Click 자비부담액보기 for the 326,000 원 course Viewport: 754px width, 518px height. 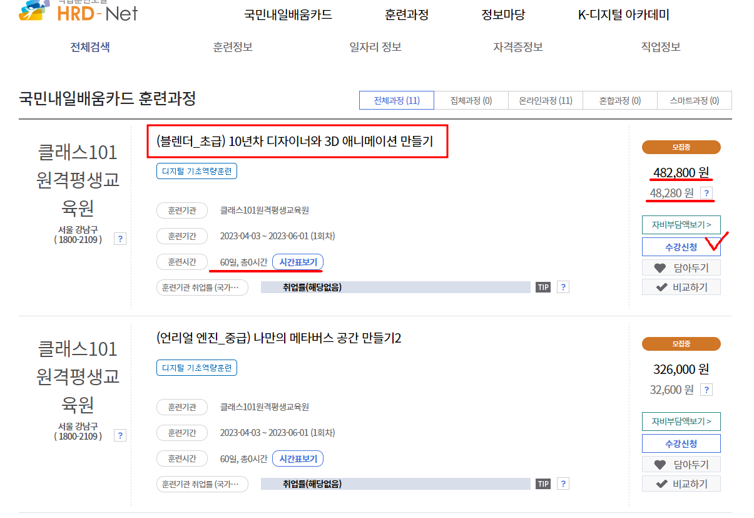pyautogui.click(x=681, y=421)
